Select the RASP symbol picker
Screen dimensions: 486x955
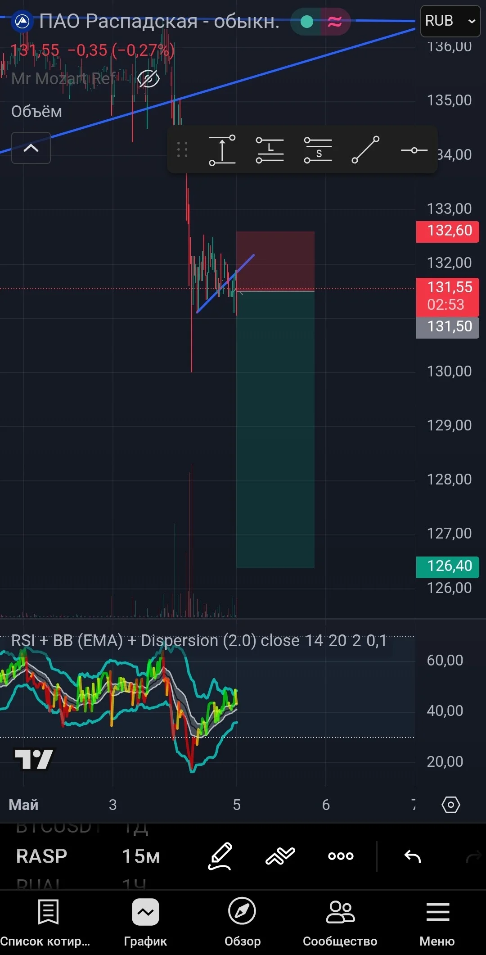coord(41,856)
